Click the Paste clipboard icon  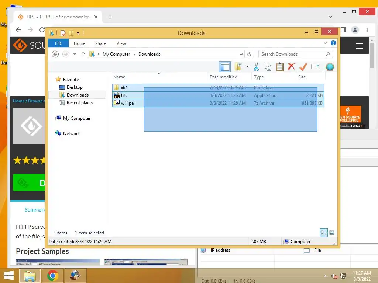click(x=280, y=67)
